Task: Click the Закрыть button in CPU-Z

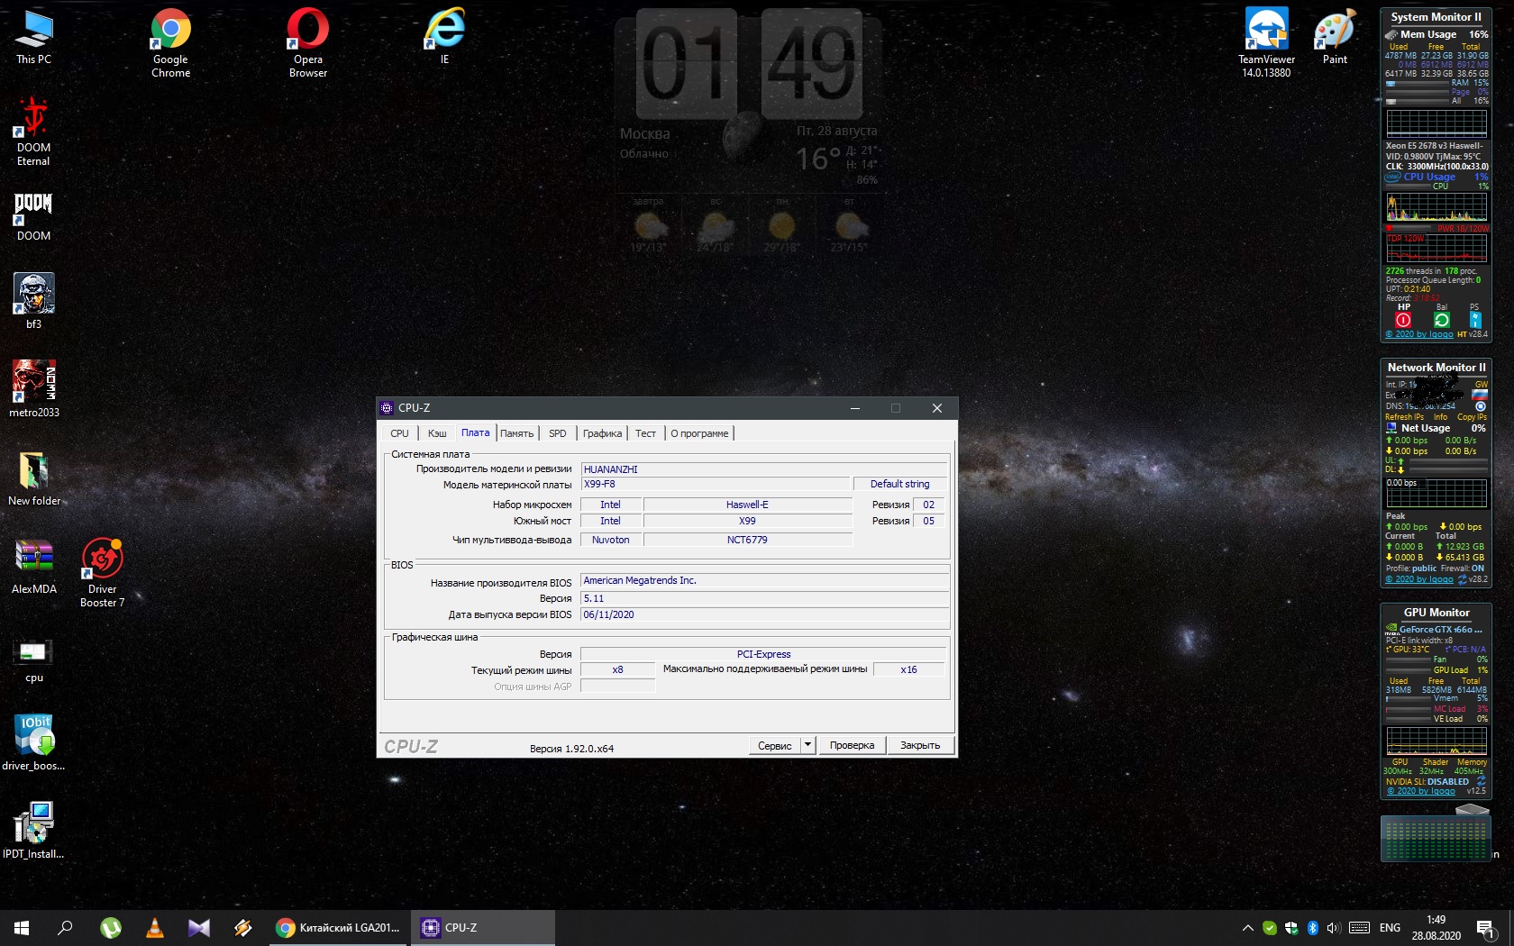Action: pyautogui.click(x=920, y=745)
